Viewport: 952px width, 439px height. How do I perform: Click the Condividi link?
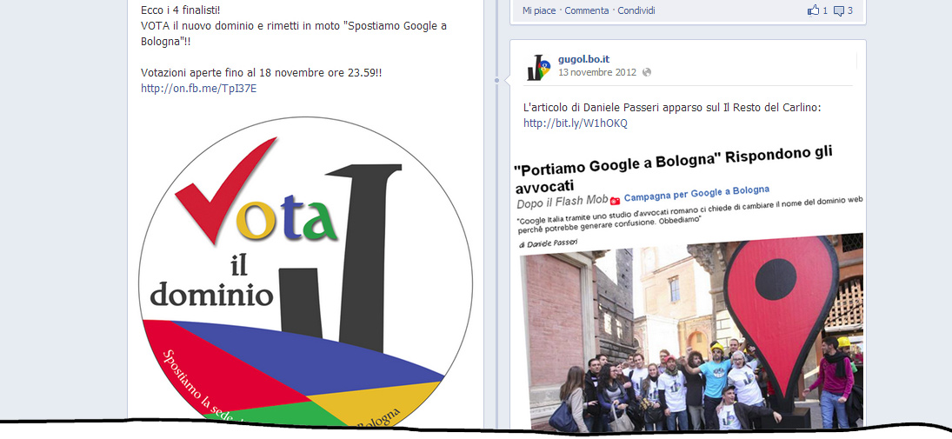[636, 10]
